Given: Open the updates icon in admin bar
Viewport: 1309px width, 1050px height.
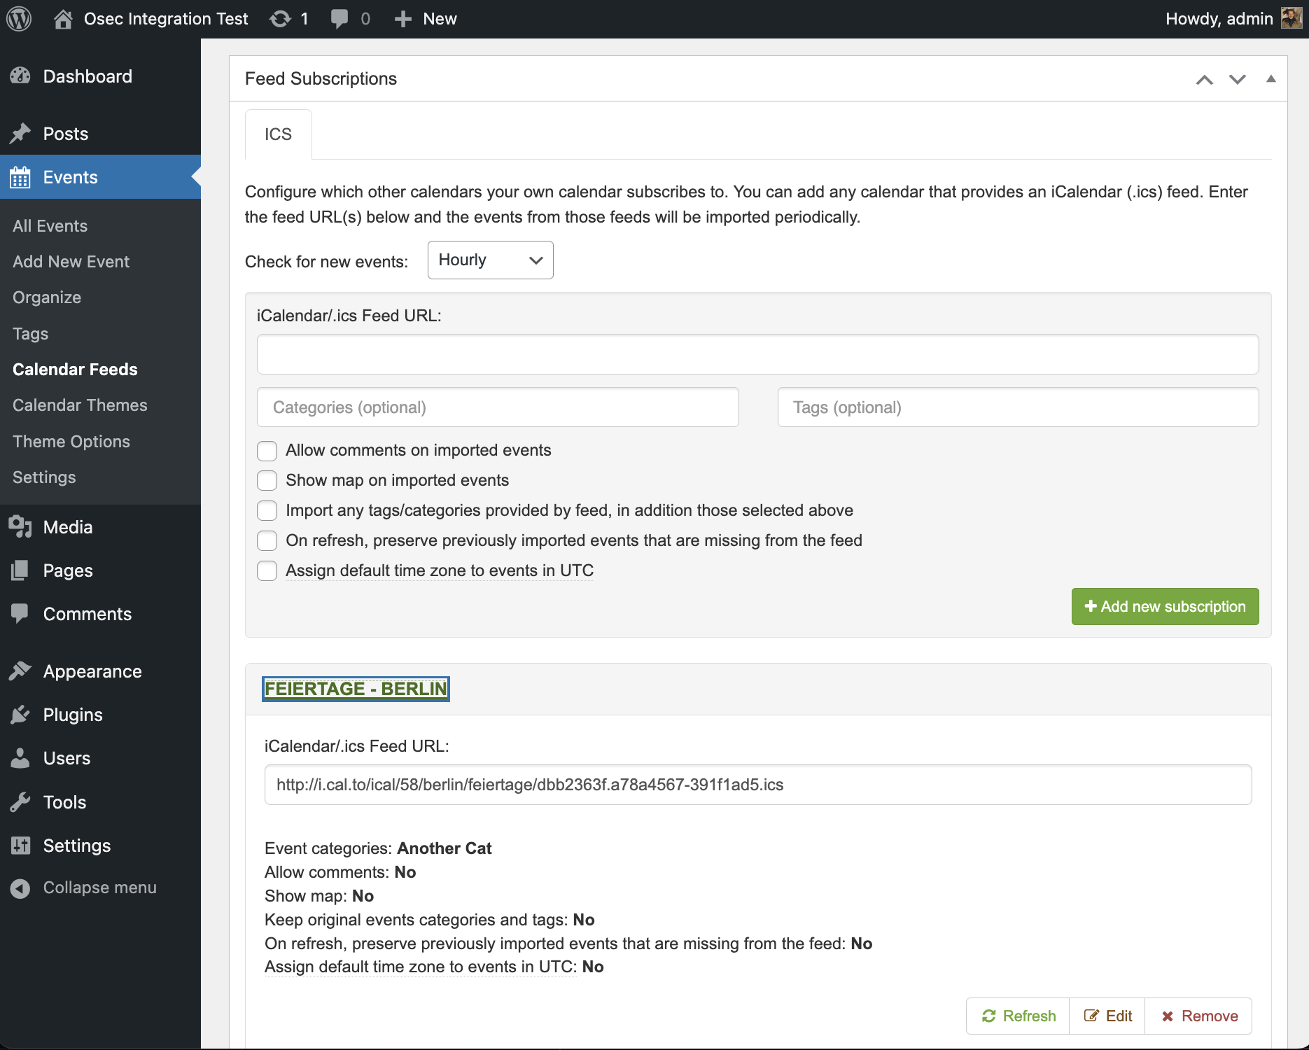Looking at the screenshot, I should [x=281, y=19].
